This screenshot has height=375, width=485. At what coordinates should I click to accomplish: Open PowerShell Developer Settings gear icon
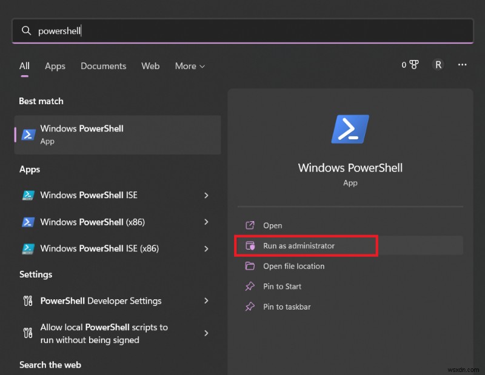pos(28,300)
